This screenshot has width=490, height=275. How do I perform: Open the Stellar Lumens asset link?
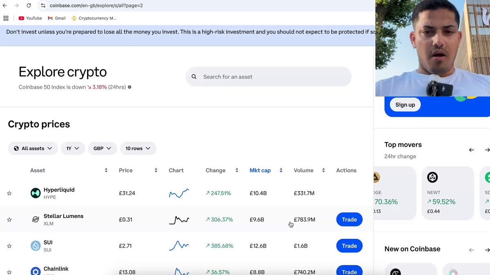(63, 216)
